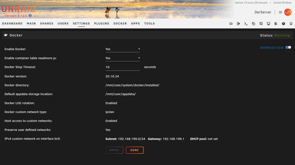
Task: Click the Enable Docker label
Action: point(15,49)
